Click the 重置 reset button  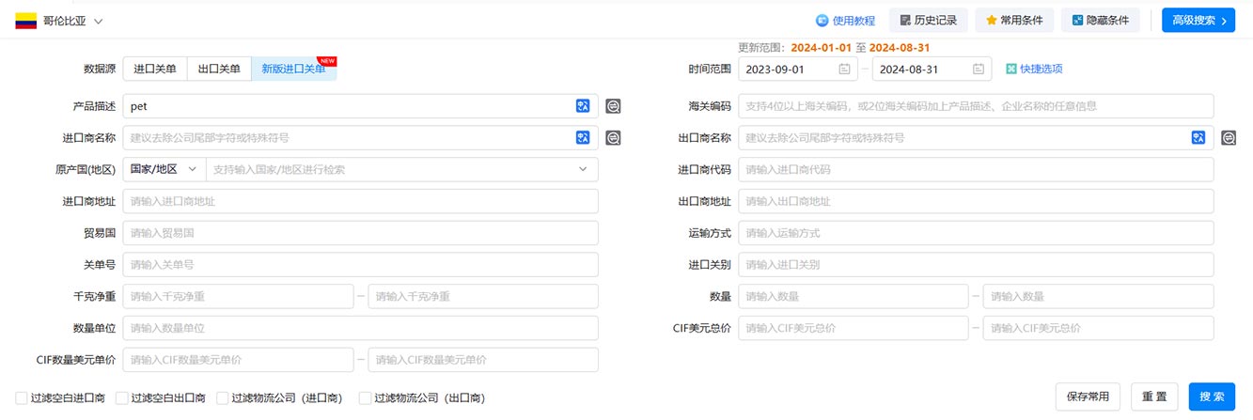(x=1154, y=397)
